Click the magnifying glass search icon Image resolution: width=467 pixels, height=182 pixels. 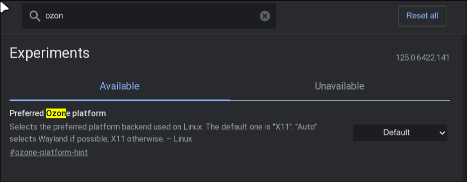pyautogui.click(x=35, y=16)
